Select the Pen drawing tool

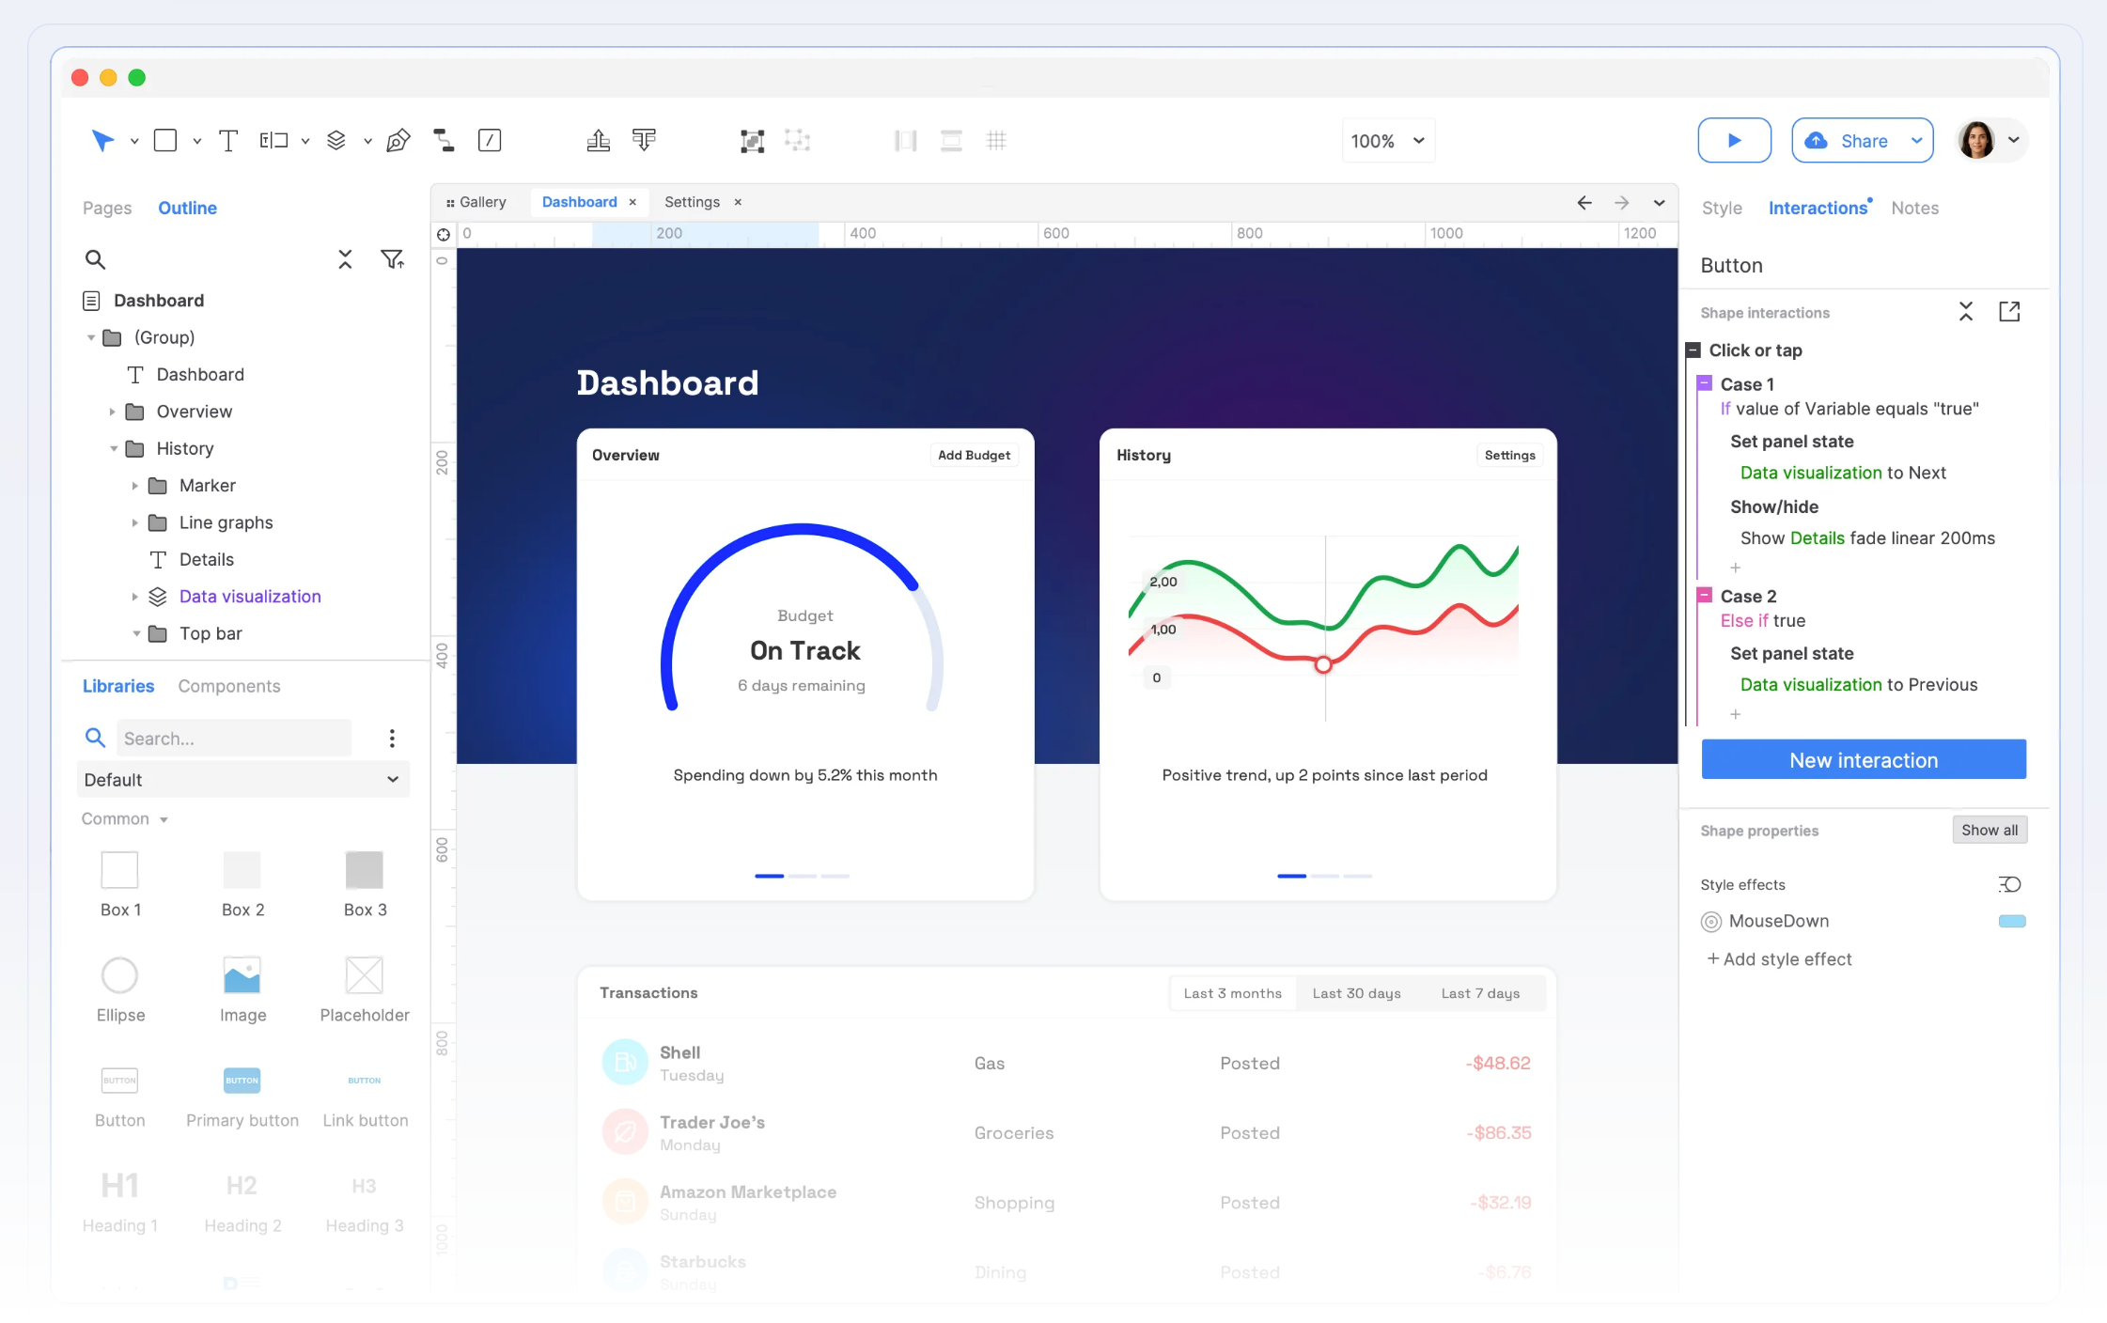[x=398, y=141]
